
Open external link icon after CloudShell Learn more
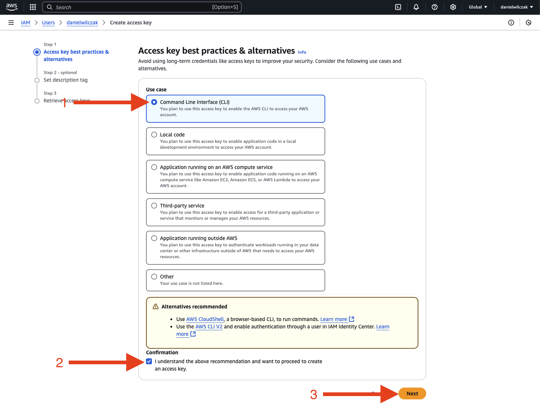(x=351, y=319)
